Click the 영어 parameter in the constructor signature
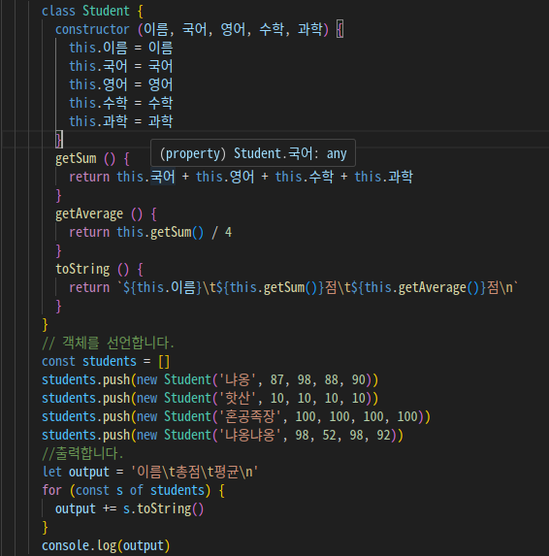Image resolution: width=549 pixels, height=556 pixels. click(x=233, y=29)
